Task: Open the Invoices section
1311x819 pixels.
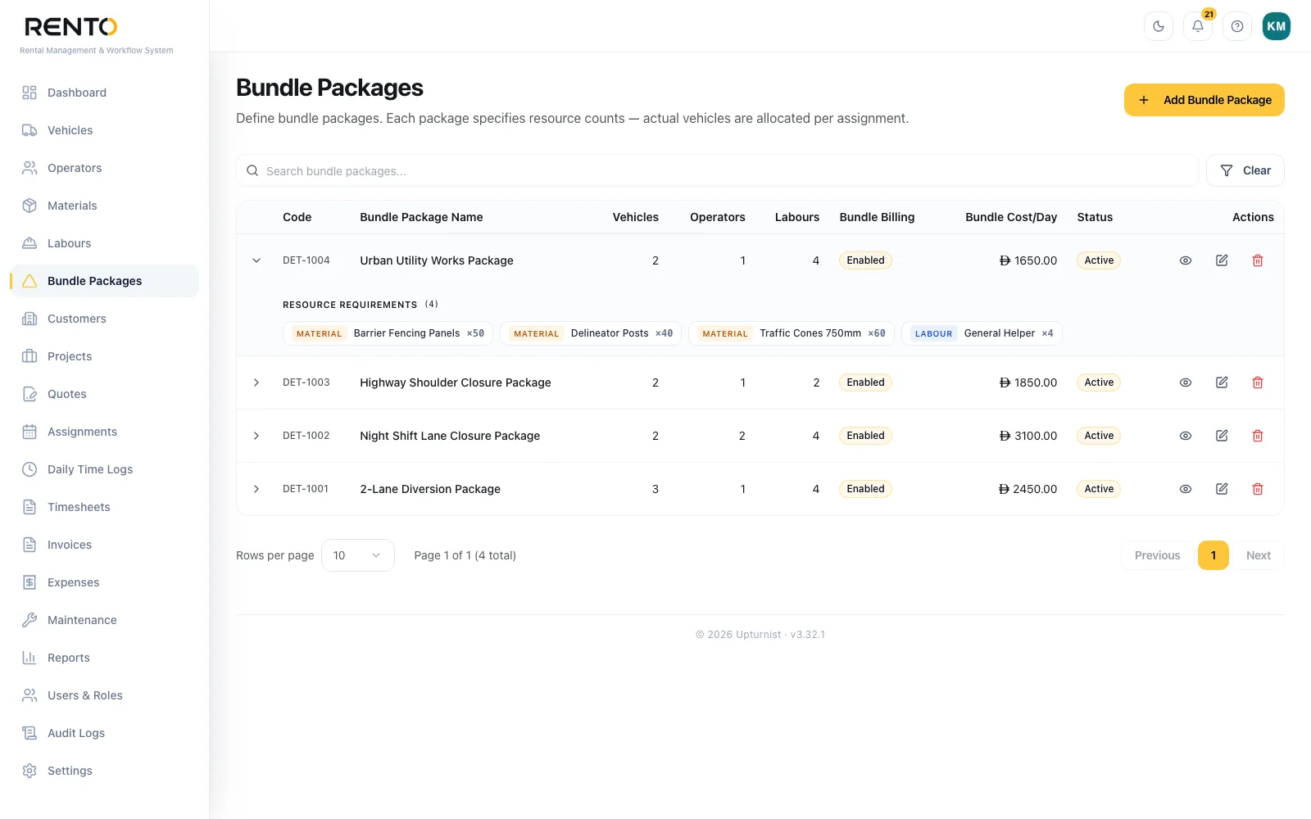Action: tap(104, 545)
